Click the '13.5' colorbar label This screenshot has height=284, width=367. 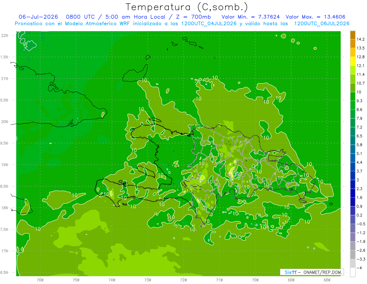pos(361,48)
